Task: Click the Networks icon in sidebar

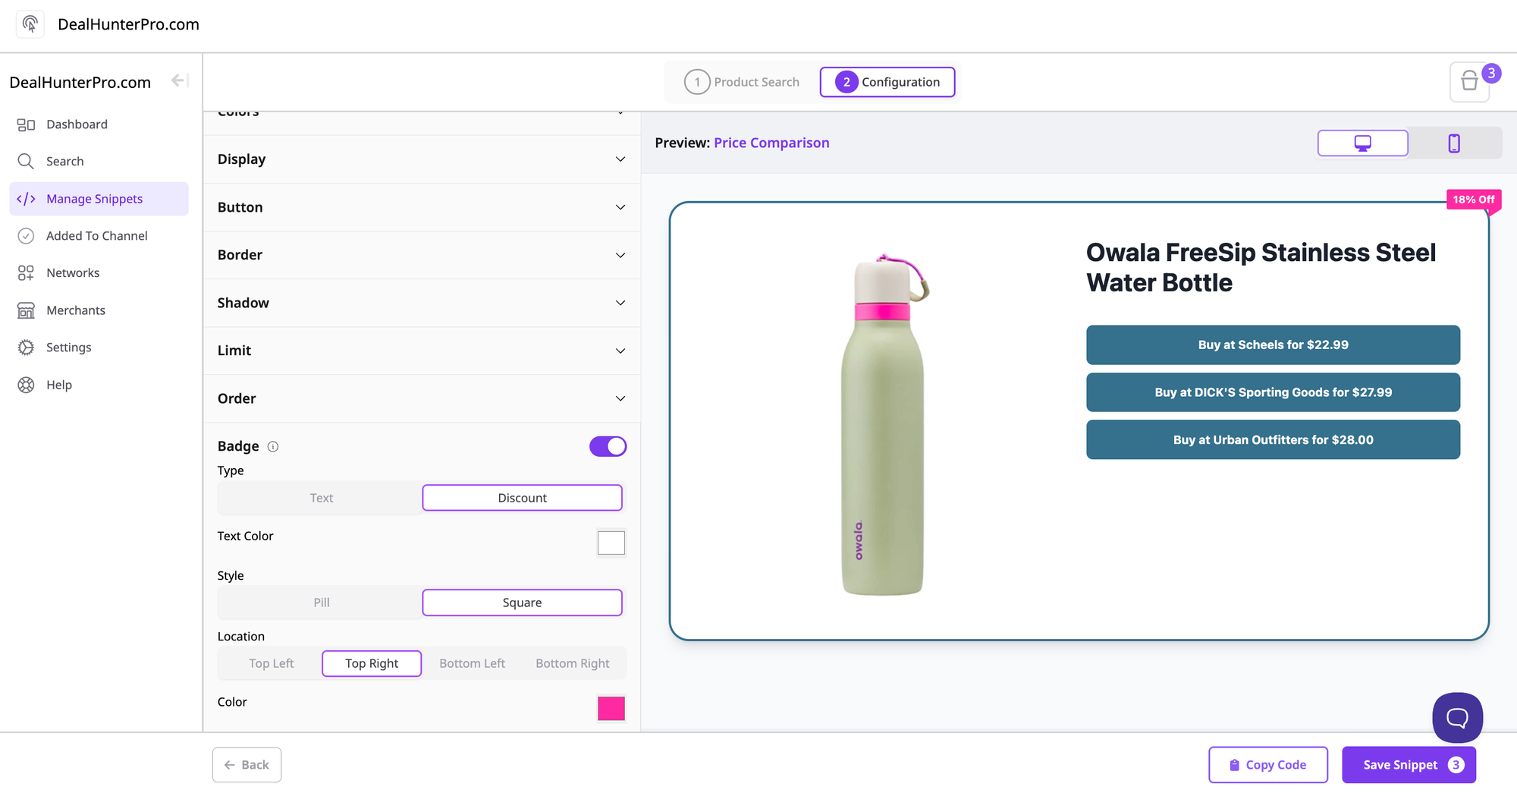Action: coord(26,273)
